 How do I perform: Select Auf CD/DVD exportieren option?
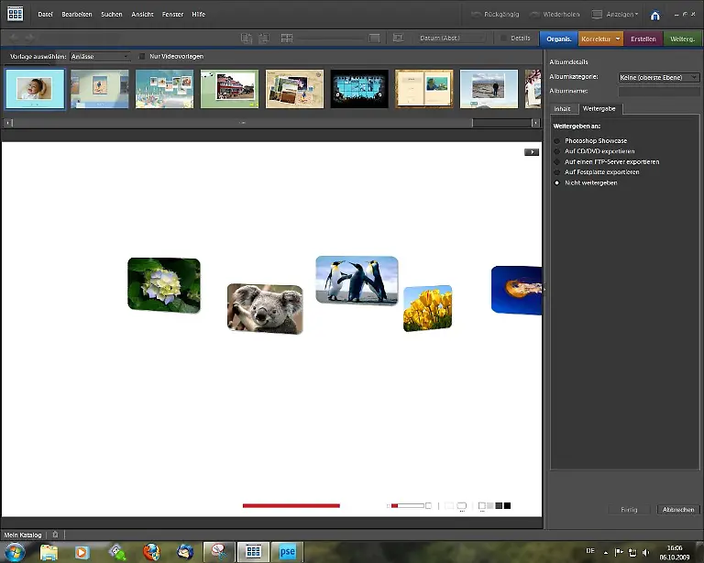click(x=556, y=151)
